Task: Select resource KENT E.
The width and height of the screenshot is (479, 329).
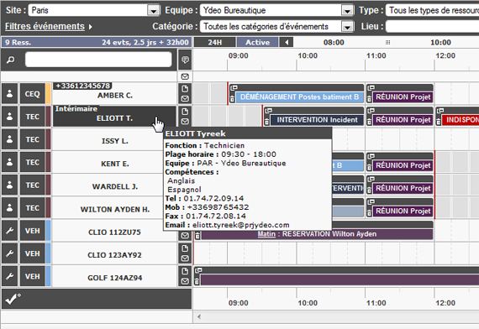Action: click(115, 164)
